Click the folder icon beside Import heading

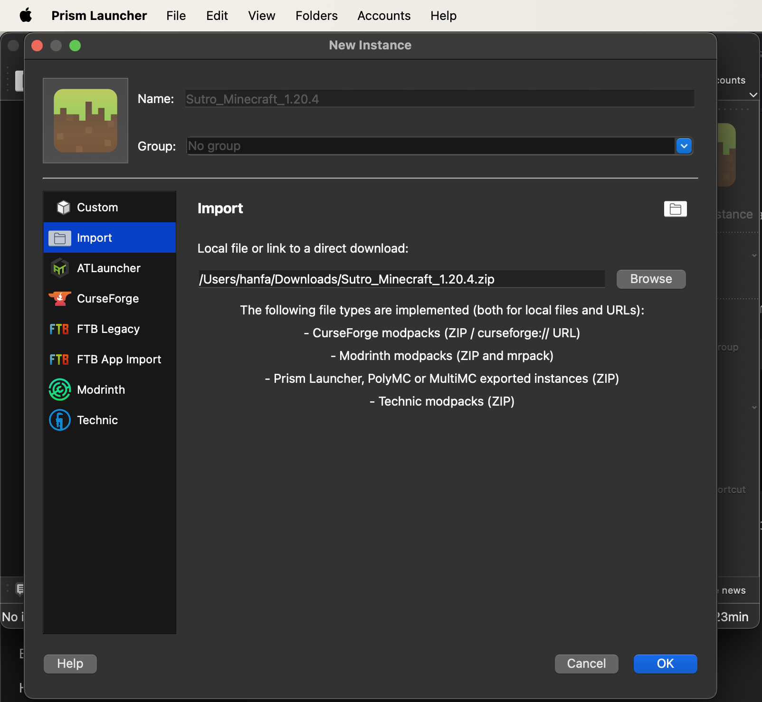pyautogui.click(x=675, y=209)
